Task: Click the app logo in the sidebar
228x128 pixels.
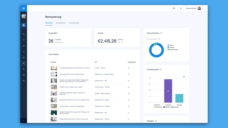Action: tap(23, 8)
